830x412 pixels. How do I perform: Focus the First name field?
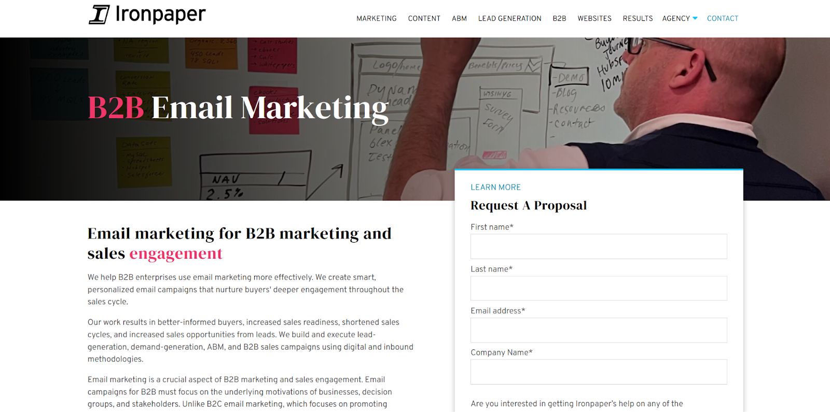pos(599,246)
